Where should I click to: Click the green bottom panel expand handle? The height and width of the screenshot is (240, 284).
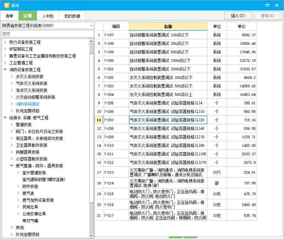(183, 237)
